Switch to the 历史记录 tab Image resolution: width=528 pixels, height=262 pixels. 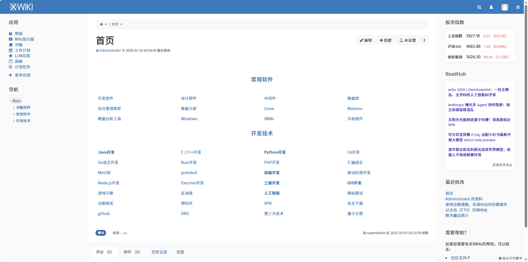point(159,252)
